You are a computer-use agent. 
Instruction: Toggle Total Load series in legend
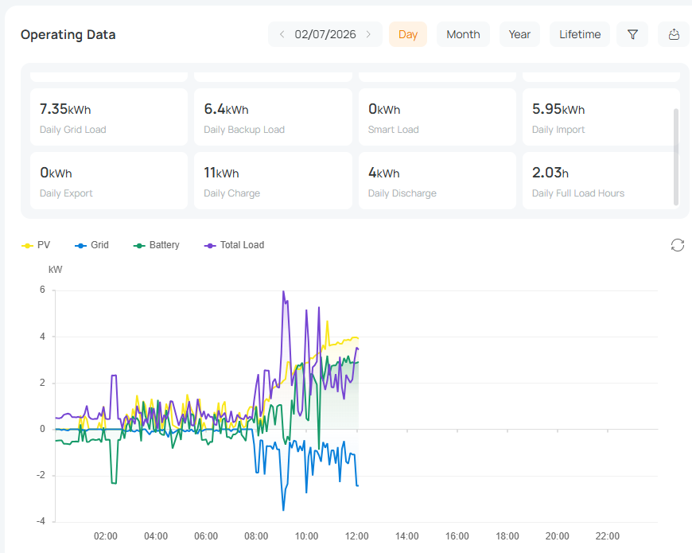235,245
